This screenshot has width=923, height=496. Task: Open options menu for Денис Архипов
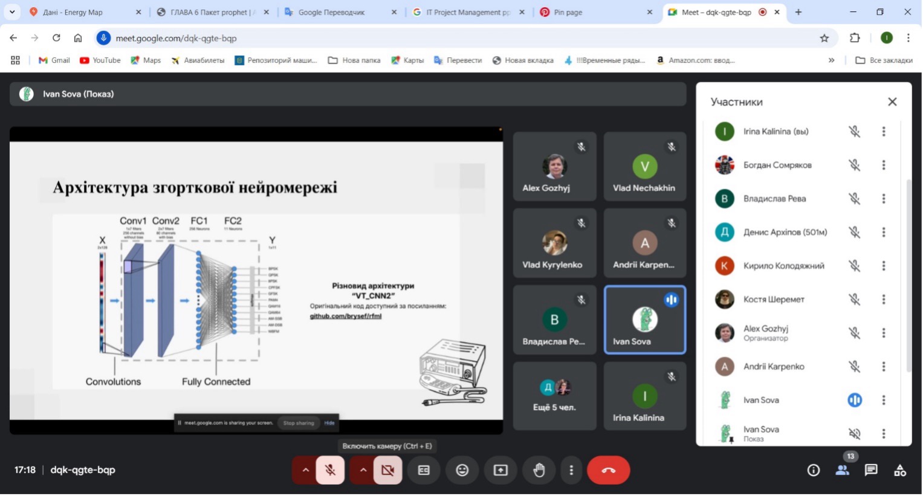884,232
